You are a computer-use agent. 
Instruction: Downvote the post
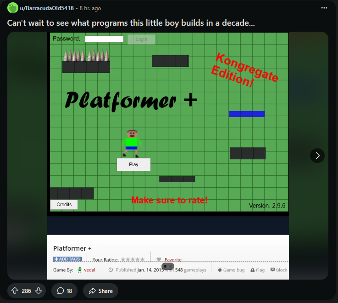[x=39, y=291]
